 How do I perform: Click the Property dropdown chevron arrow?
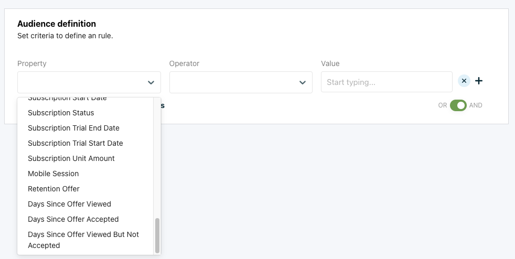[151, 83]
